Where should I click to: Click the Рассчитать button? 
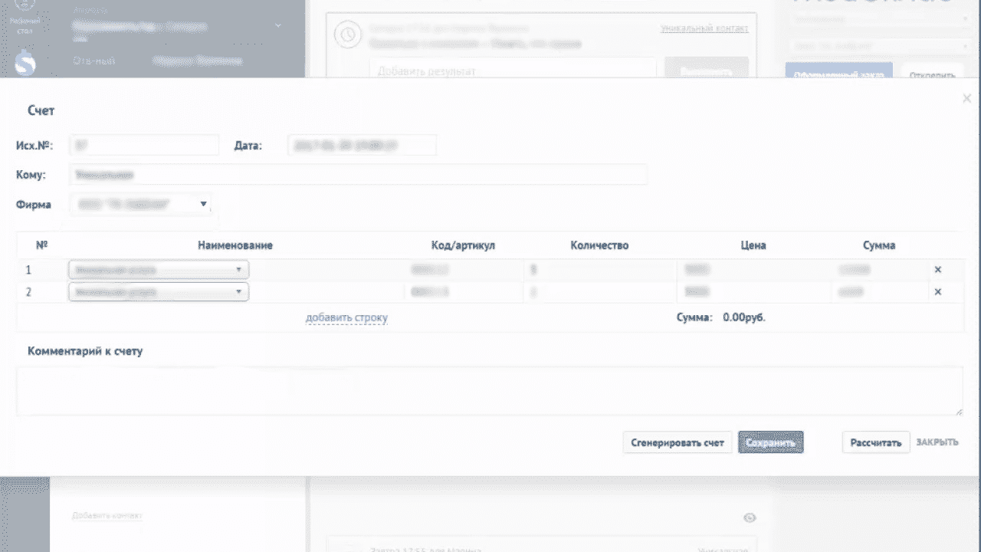point(876,442)
